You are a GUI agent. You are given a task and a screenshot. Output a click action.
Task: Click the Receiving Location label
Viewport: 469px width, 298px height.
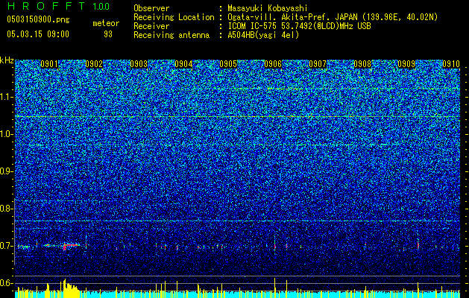pyautogui.click(x=174, y=17)
